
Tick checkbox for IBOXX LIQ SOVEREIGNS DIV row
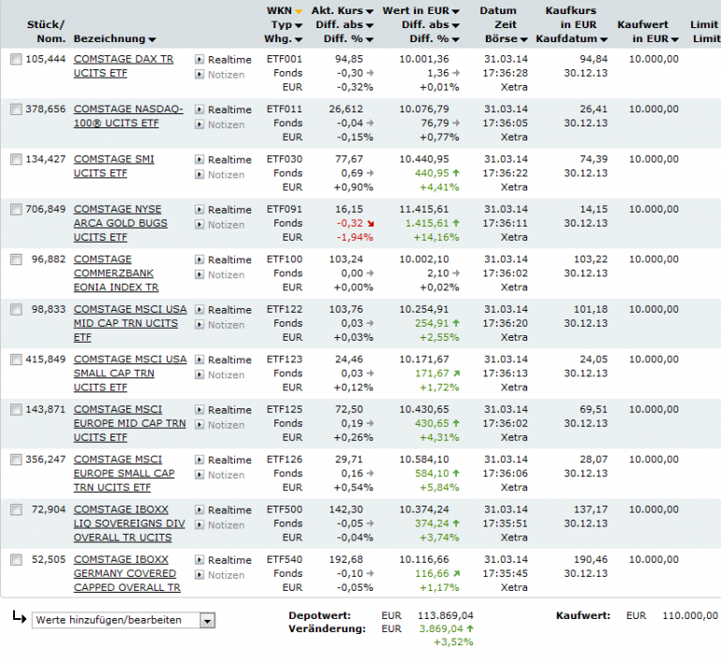(16, 509)
